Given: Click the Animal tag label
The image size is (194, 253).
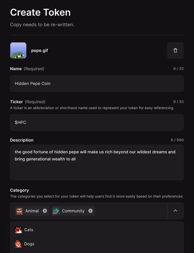Looking at the screenshot, I should click(x=32, y=211).
